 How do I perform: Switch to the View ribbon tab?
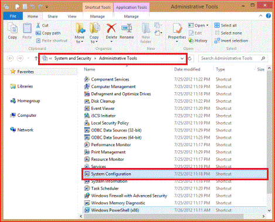click(x=72, y=16)
